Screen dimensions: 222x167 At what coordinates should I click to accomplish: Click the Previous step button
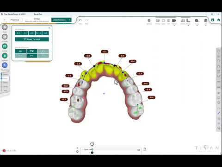(x=13, y=20)
